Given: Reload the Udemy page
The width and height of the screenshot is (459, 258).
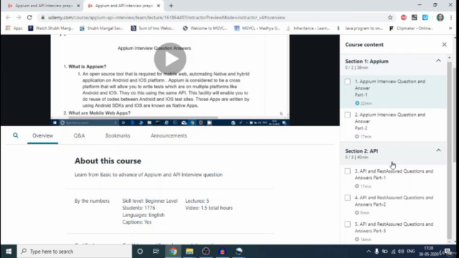Looking at the screenshot, I should point(29,17).
